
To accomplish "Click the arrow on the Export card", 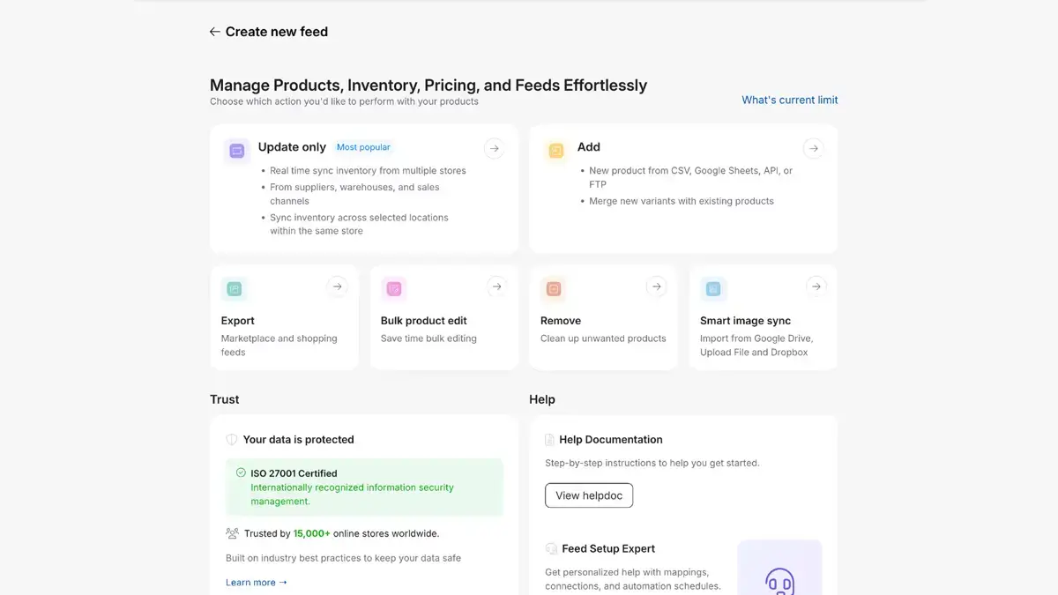I will pos(337,286).
